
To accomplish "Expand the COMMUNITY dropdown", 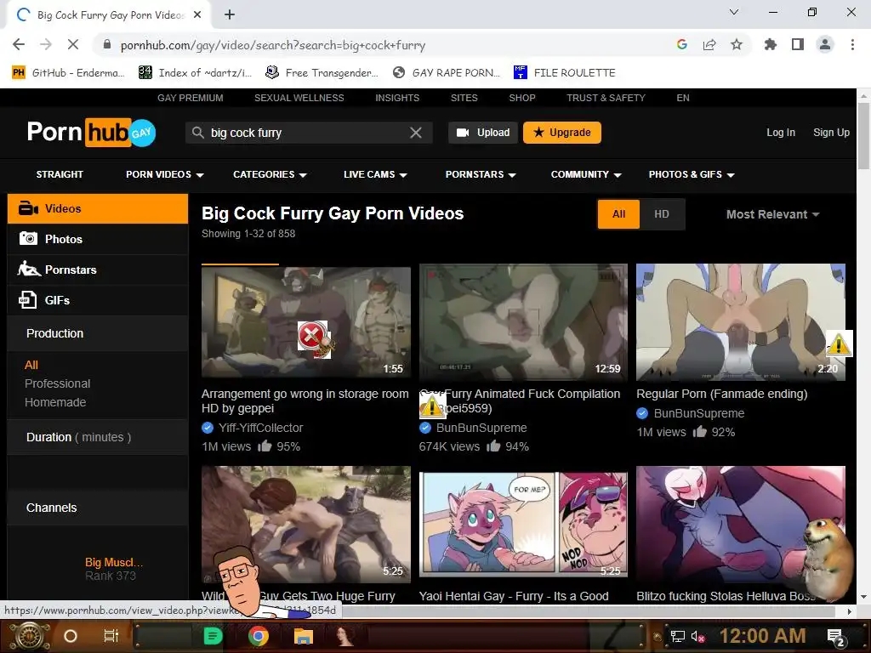I will coord(586,174).
